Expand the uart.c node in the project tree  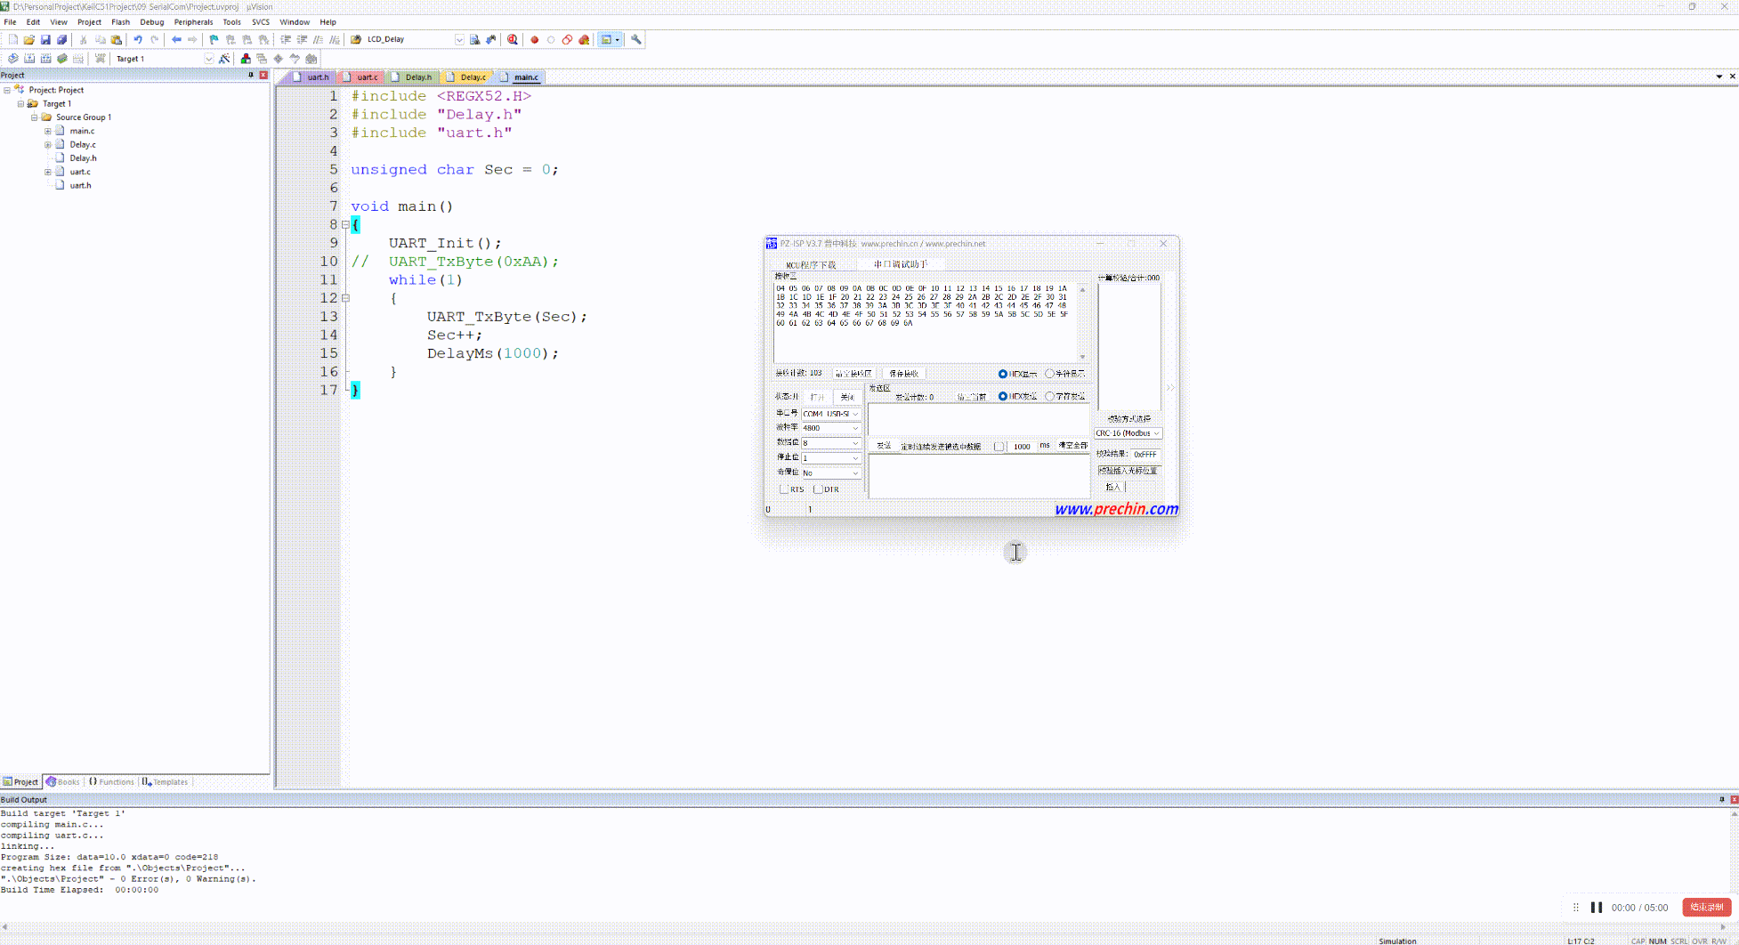pos(48,172)
